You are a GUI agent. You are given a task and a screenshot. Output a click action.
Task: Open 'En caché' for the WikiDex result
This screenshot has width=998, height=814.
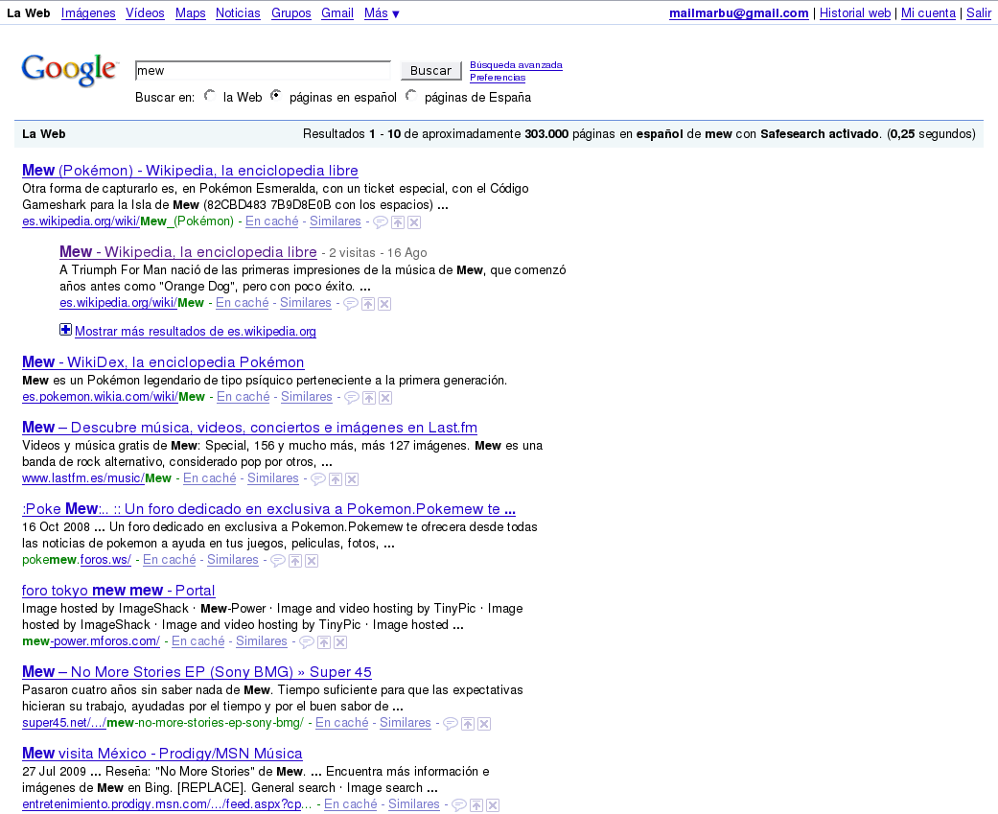244,397
